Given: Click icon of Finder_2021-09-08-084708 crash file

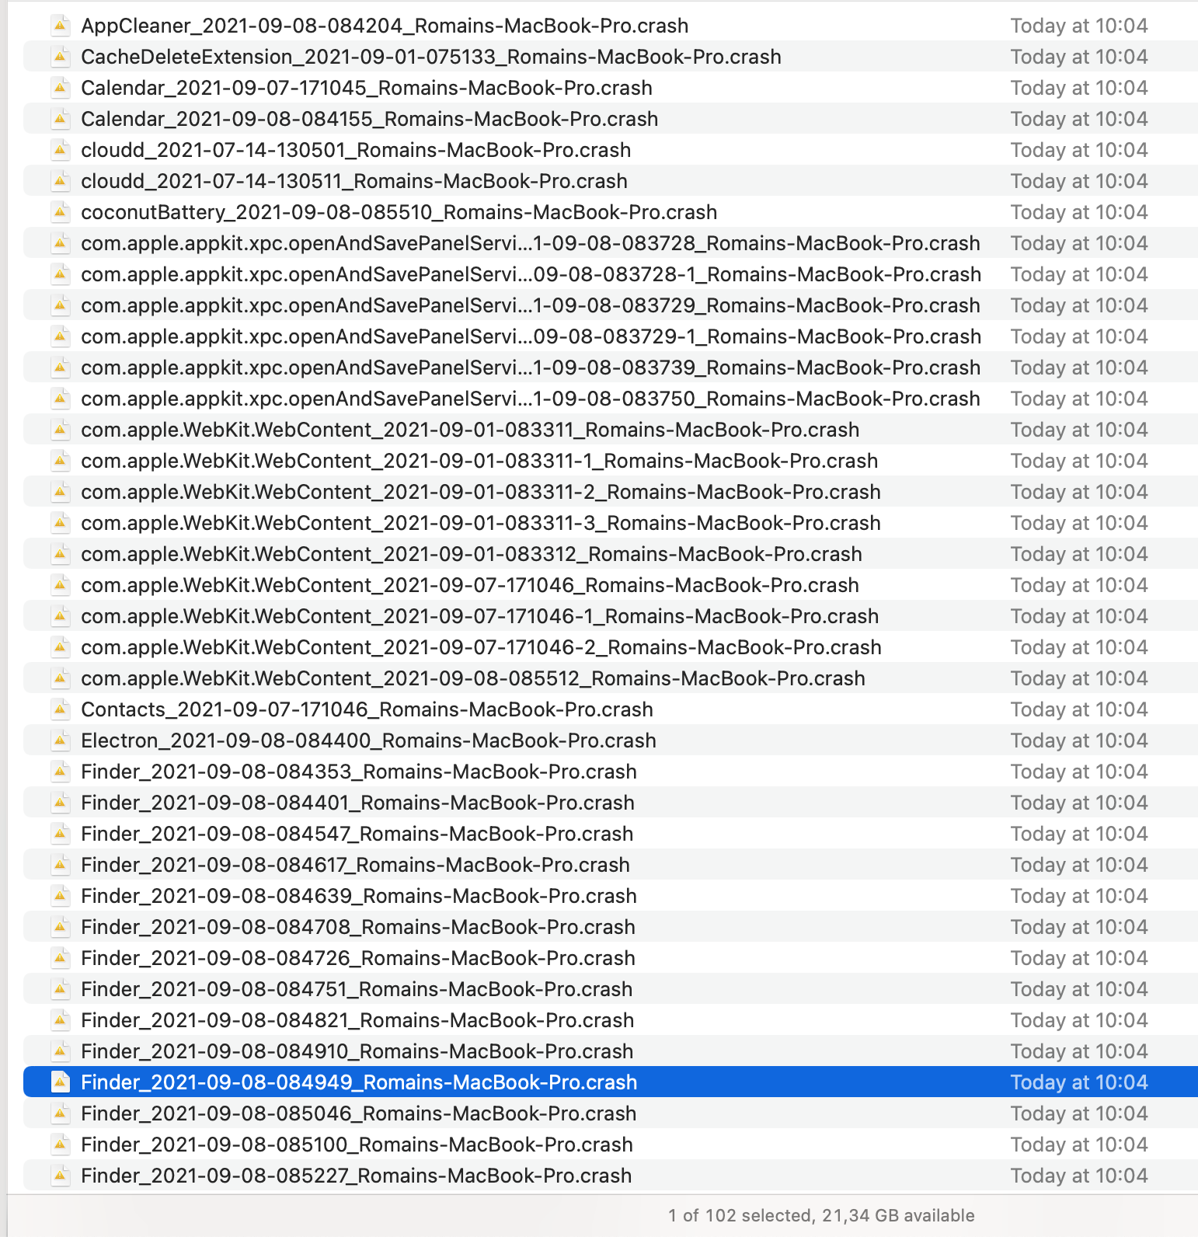Looking at the screenshot, I should 60,927.
